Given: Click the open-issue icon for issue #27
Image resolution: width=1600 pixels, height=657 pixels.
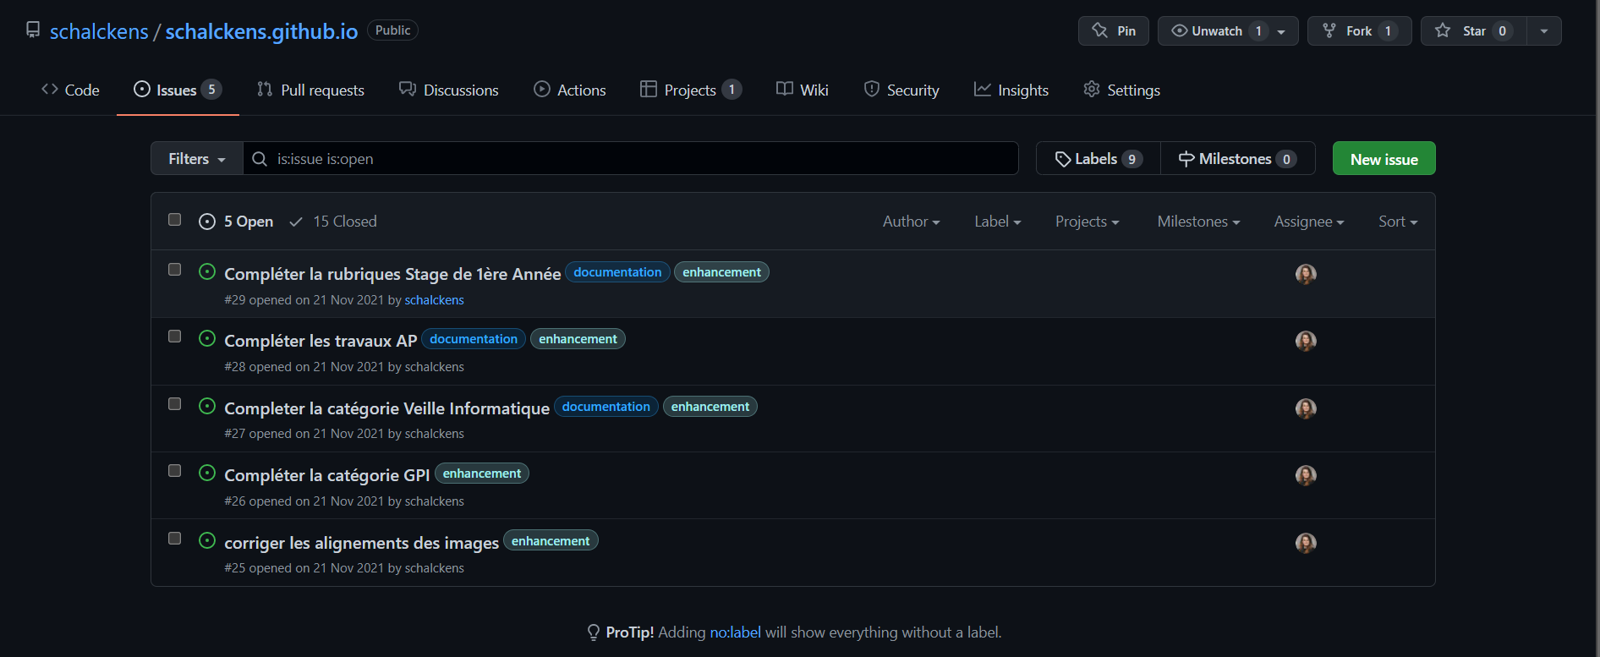Looking at the screenshot, I should coord(207,406).
